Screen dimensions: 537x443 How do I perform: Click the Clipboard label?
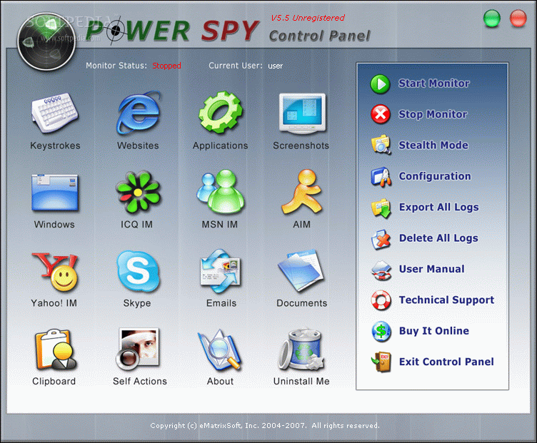pyautogui.click(x=54, y=382)
